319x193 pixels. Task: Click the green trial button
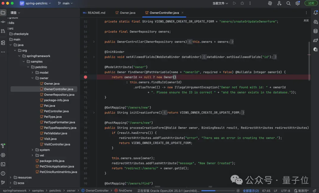click(311, 3)
